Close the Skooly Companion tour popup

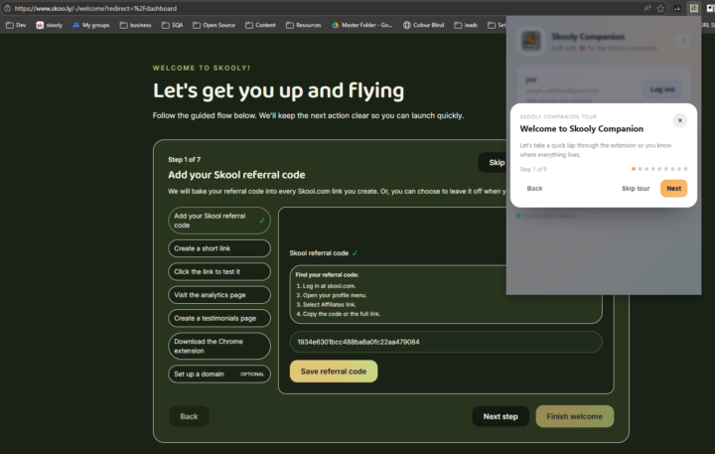pyautogui.click(x=679, y=120)
